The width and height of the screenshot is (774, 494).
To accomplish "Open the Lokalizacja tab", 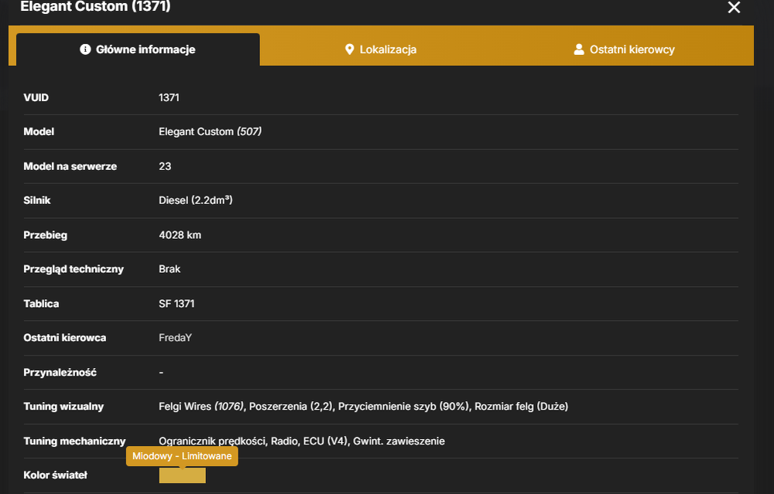I will pyautogui.click(x=381, y=49).
